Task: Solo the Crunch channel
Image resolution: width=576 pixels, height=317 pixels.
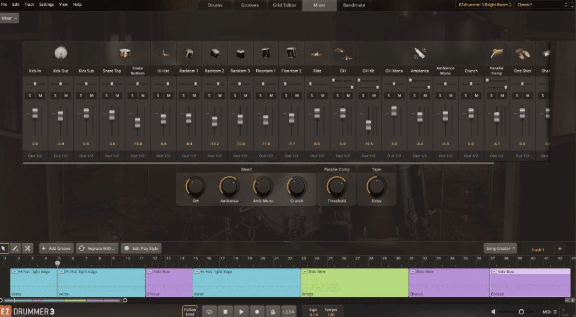Action: click(x=466, y=95)
